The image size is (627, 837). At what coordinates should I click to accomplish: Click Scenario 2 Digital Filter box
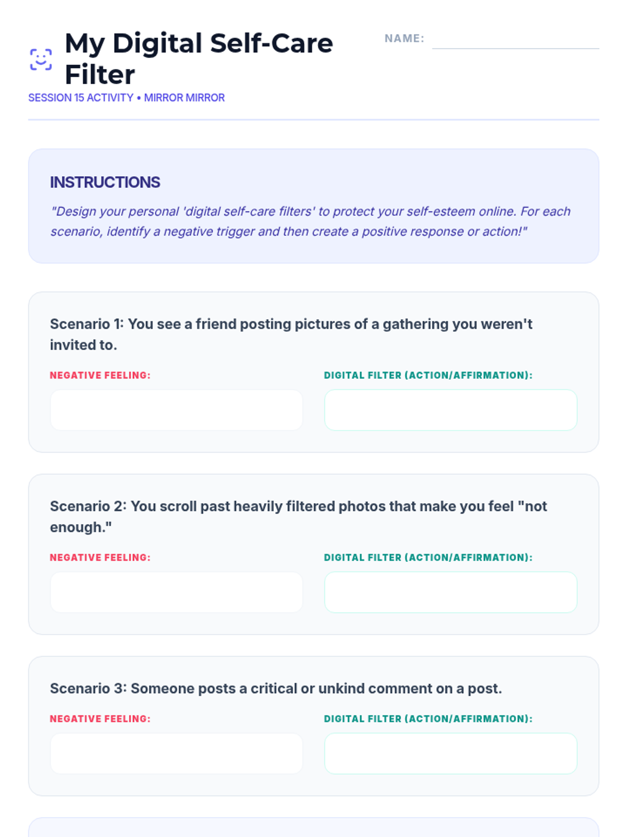(x=450, y=592)
